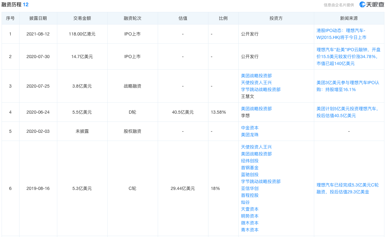The height and width of the screenshot is (237, 386).
Task: Click the 序号 column header
Action: click(x=10, y=18)
